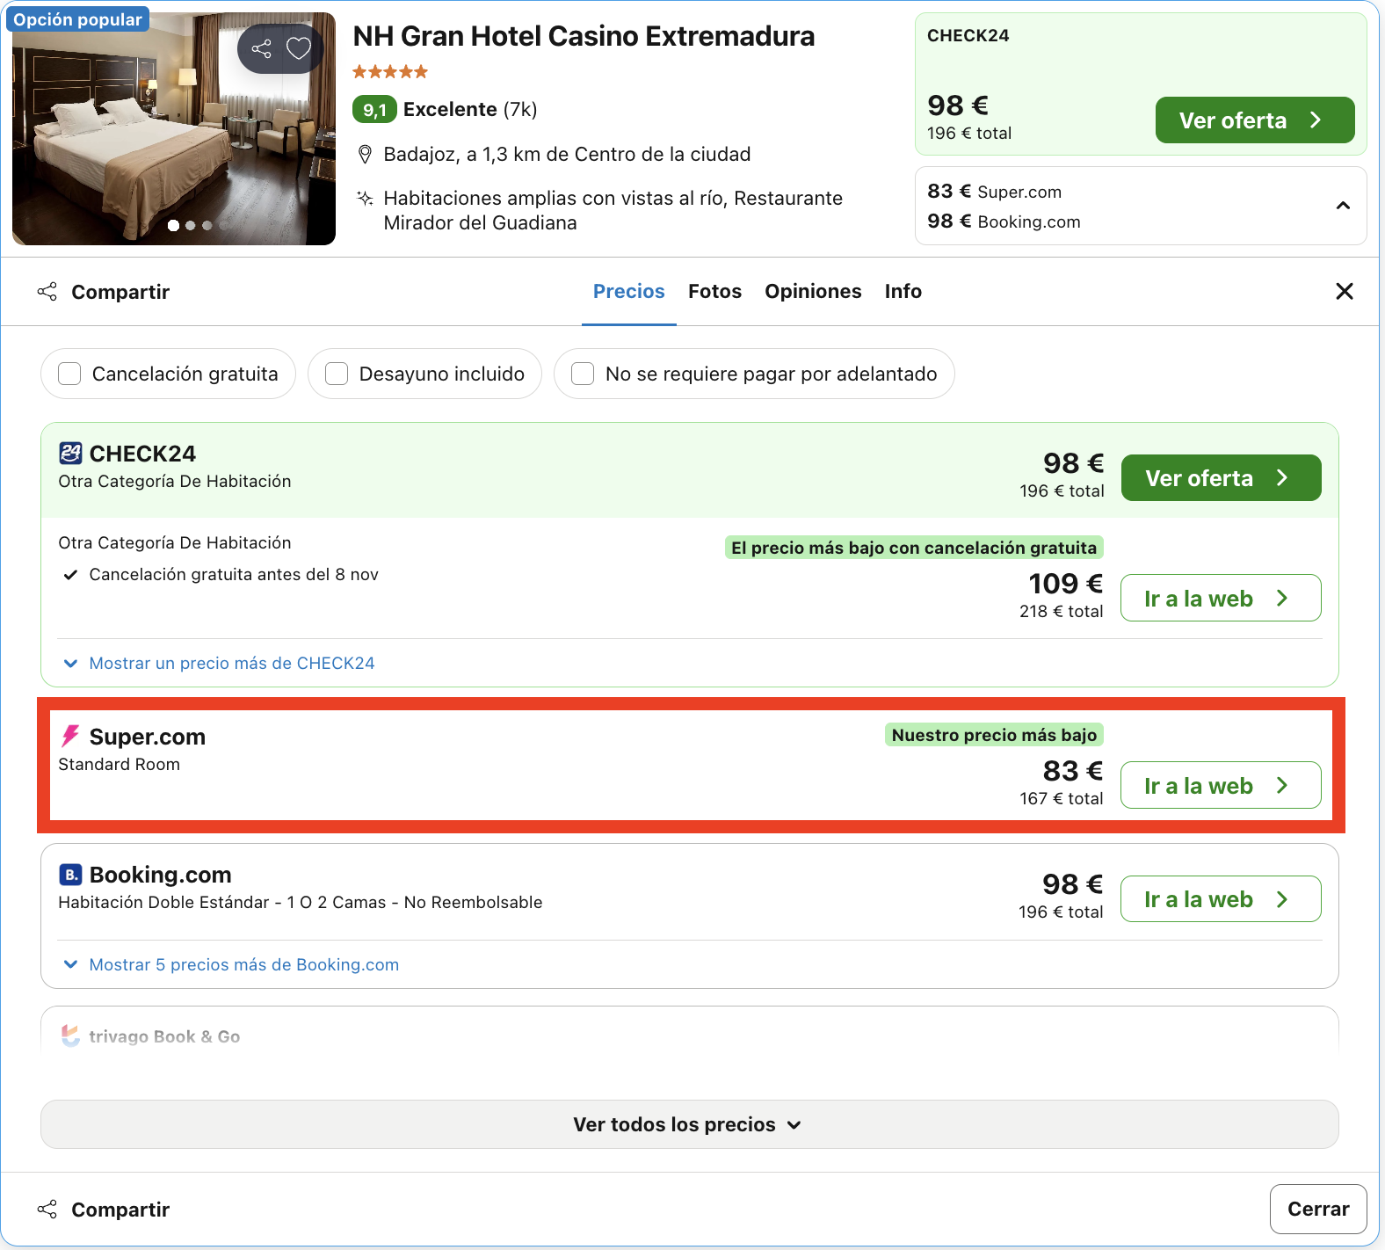The image size is (1385, 1250).
Task: Open the Fotos tab
Action: tap(714, 292)
